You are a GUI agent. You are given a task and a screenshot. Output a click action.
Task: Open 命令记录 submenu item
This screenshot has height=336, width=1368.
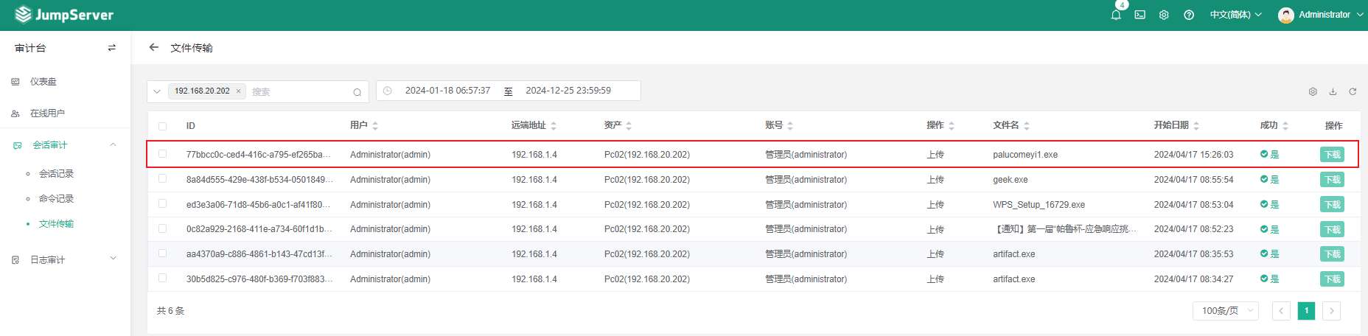pyautogui.click(x=57, y=199)
